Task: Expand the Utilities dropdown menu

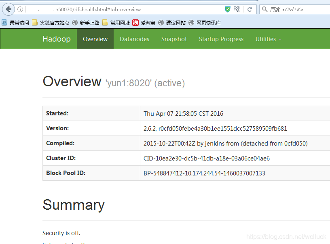Action: (x=269, y=39)
